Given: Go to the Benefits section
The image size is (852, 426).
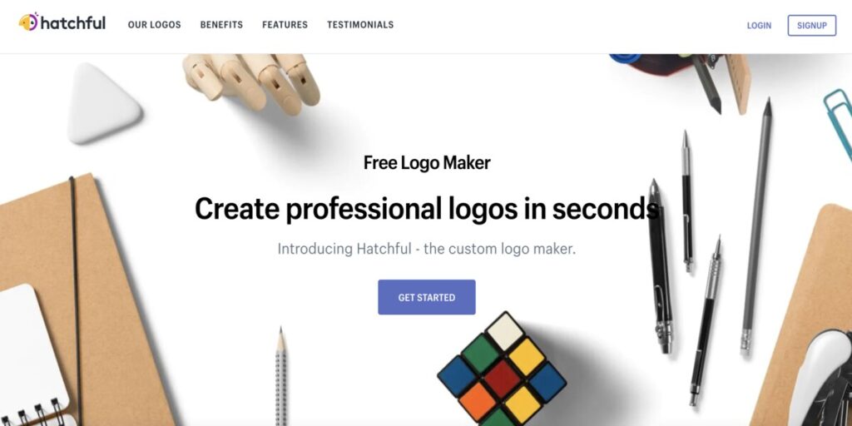Looking at the screenshot, I should pos(221,25).
